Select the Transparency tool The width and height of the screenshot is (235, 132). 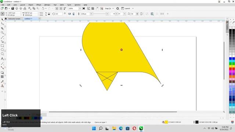(2, 77)
